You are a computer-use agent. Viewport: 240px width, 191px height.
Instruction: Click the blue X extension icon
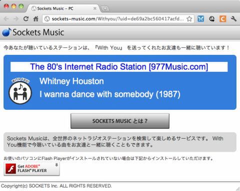(x=201, y=19)
